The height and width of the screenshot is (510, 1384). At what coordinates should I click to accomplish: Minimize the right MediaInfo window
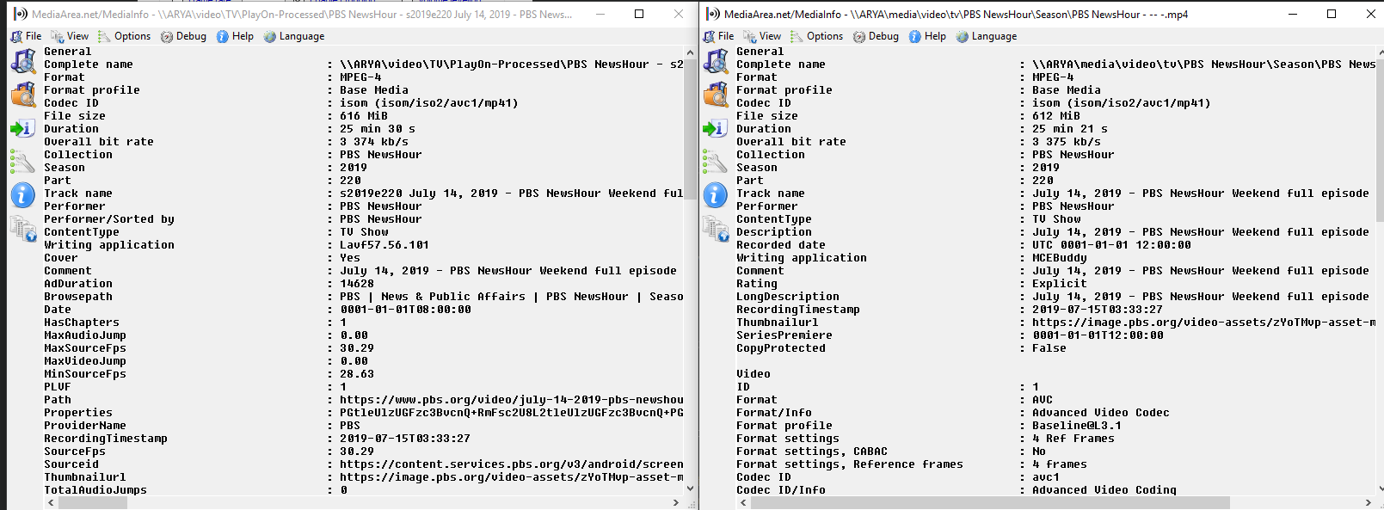click(x=1292, y=14)
